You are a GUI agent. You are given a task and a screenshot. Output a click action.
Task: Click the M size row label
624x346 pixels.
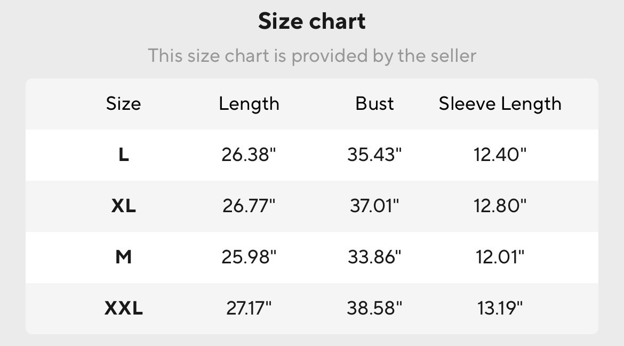[123, 257]
